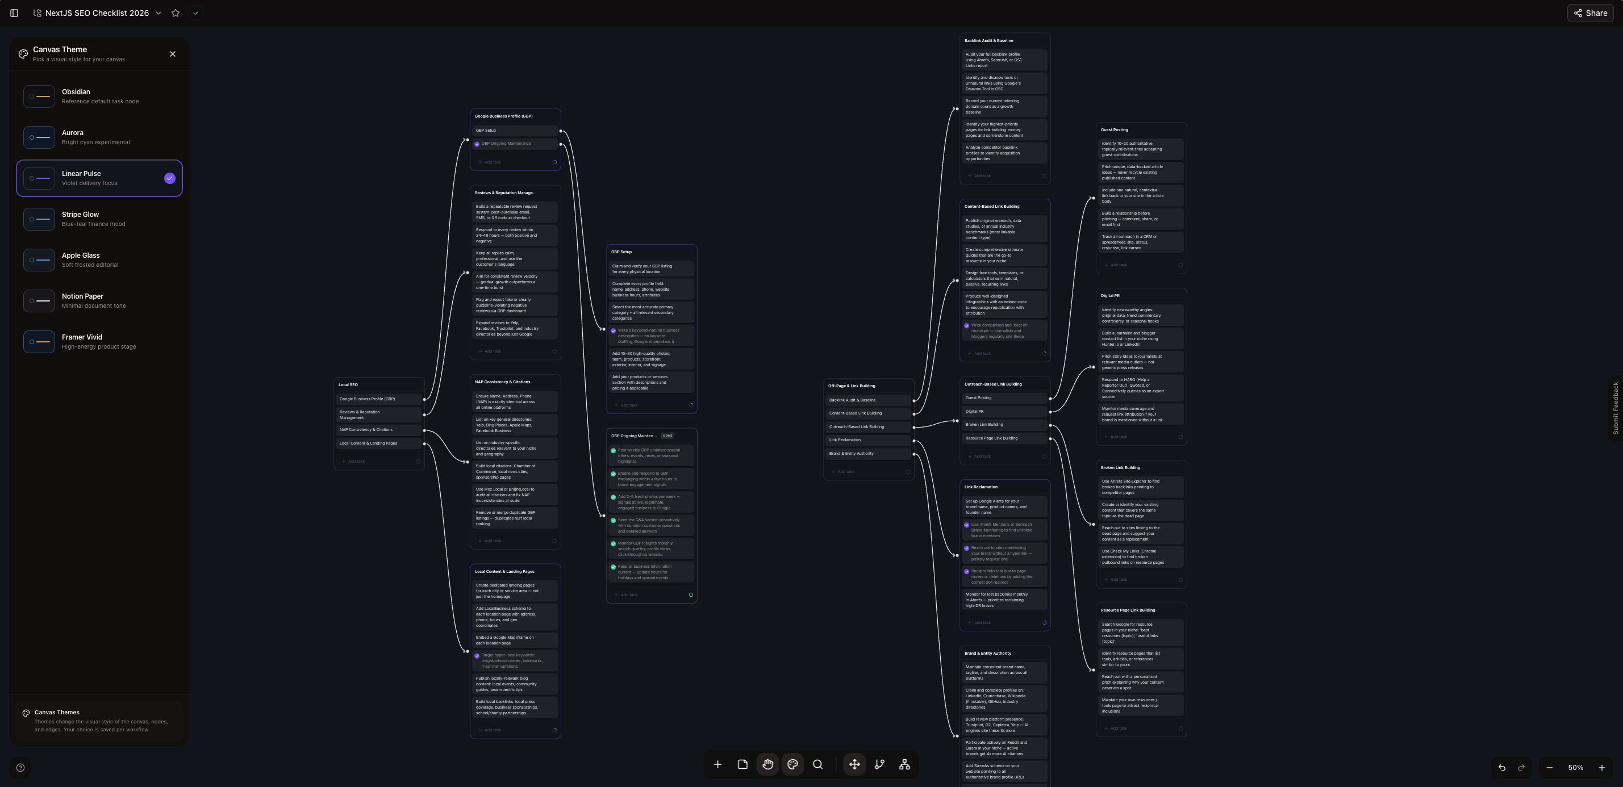Open the help question mark icon
The height and width of the screenshot is (787, 1623).
tap(20, 768)
